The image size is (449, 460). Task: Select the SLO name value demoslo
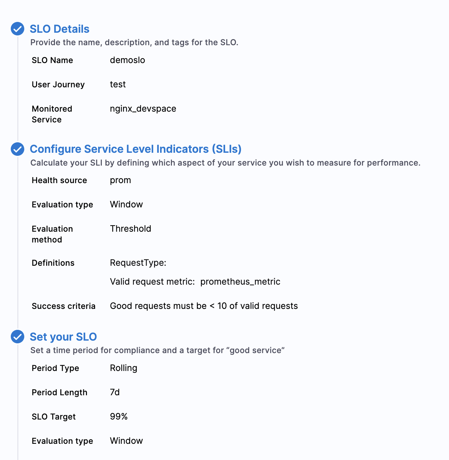point(127,60)
